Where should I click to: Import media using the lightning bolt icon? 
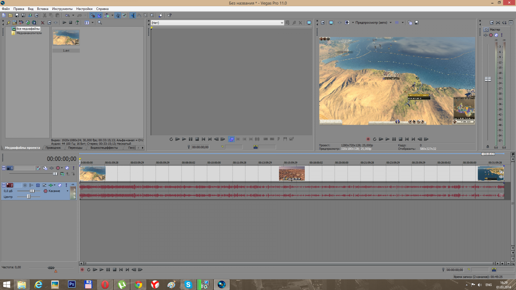point(8,23)
